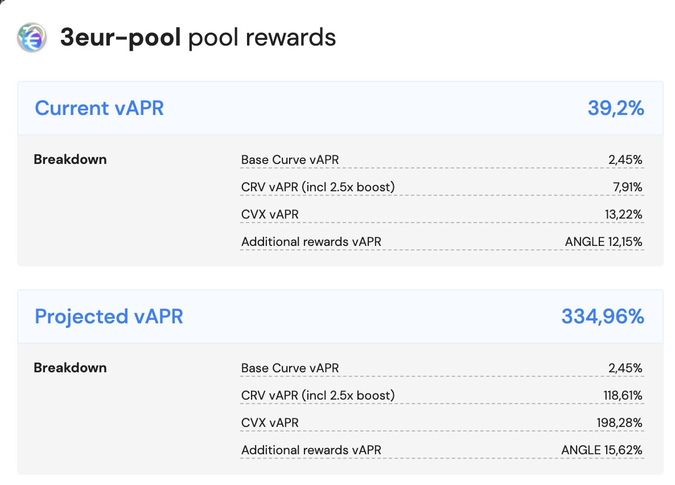This screenshot has height=485, width=675.
Task: Click the Breakdown label in Projected section
Action: tap(70, 368)
